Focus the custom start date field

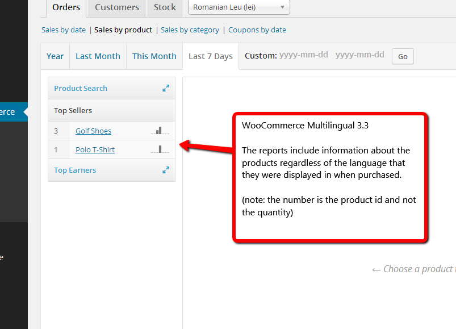click(304, 55)
